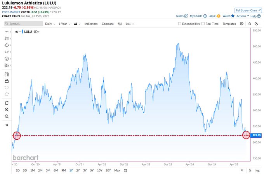Screen dimensions: 264x175
Task: Collapse the chart header double chevron
Action: pyautogui.click(x=250, y=24)
